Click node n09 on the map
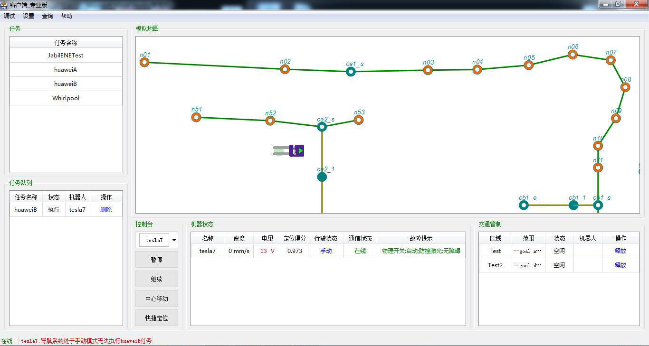 point(616,118)
